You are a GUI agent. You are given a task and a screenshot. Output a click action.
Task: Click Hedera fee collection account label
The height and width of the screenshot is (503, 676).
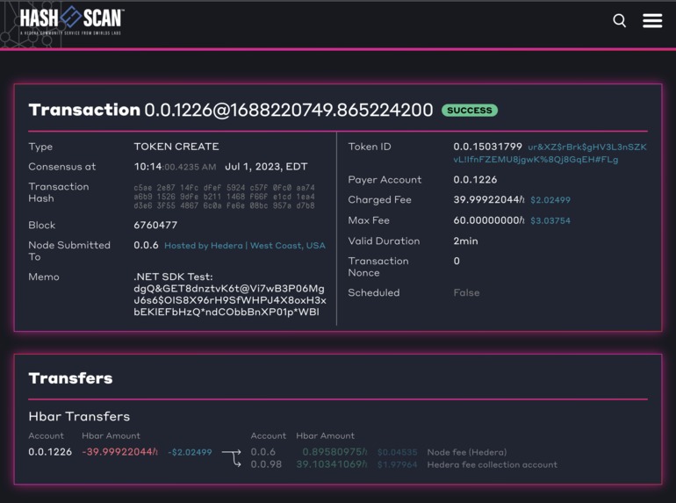(x=492, y=464)
